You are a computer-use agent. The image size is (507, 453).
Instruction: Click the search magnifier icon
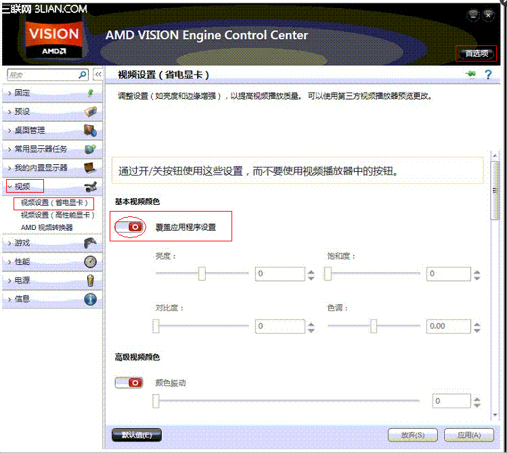pyautogui.click(x=83, y=75)
